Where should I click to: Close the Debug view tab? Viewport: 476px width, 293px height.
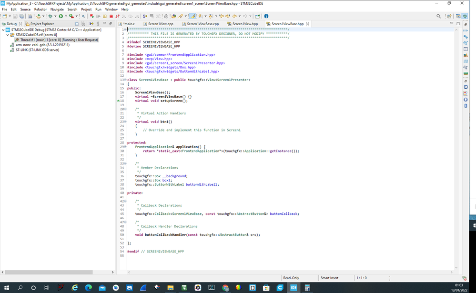click(20, 24)
